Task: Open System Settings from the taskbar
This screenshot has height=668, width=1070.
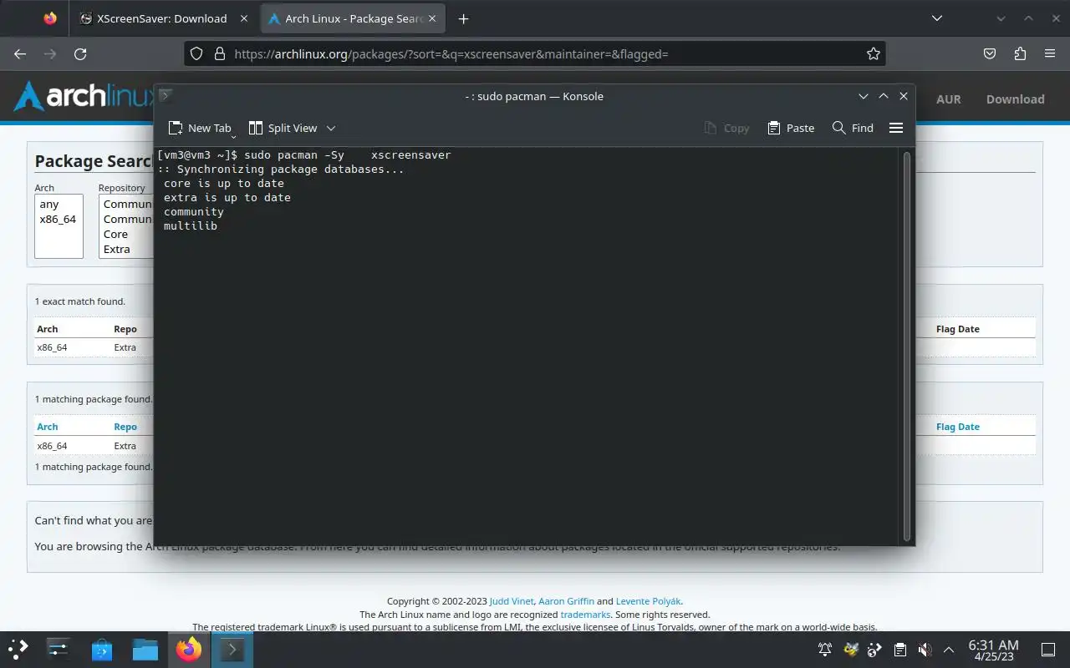Action: click(59, 649)
